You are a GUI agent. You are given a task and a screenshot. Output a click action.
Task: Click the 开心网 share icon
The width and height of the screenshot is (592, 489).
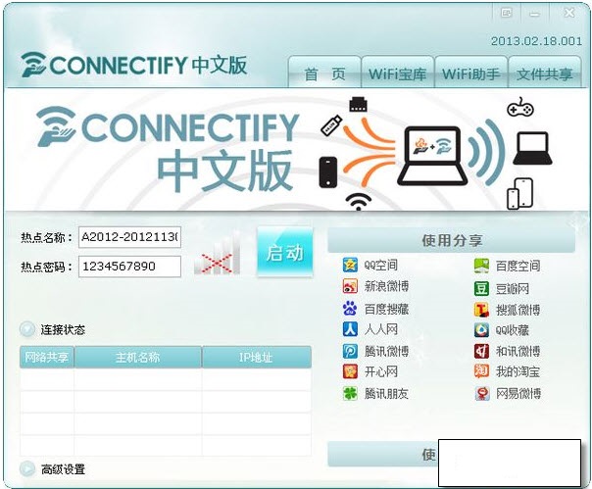[350, 371]
